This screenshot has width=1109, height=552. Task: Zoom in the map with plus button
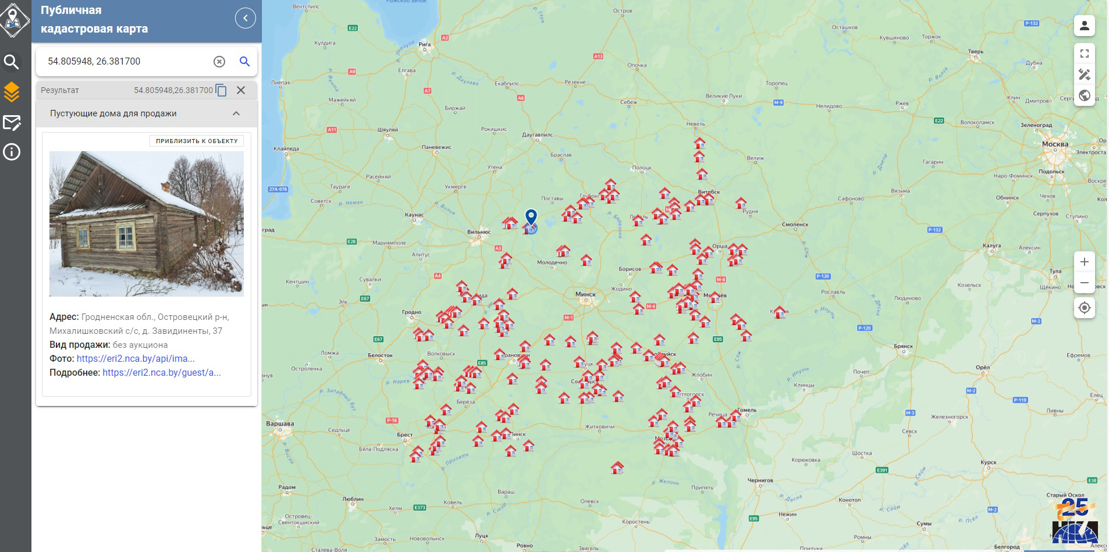1084,262
